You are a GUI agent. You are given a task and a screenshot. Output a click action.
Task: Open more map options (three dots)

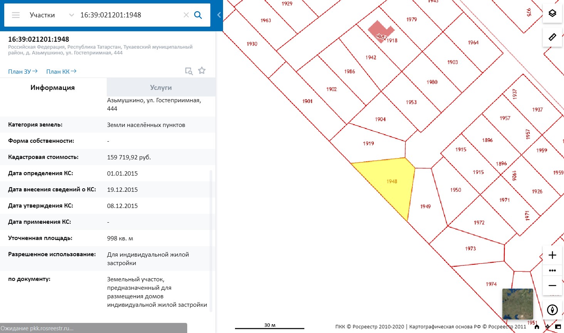(552, 270)
